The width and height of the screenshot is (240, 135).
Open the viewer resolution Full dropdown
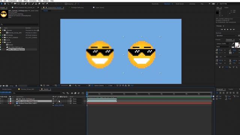[x=82, y=85]
